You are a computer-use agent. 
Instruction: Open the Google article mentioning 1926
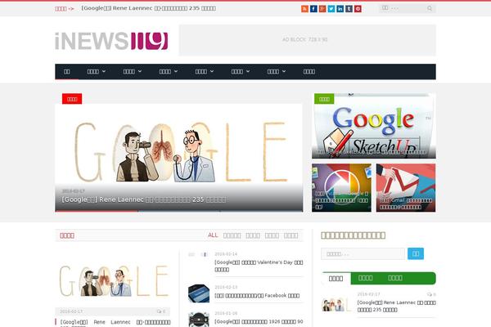point(259,321)
